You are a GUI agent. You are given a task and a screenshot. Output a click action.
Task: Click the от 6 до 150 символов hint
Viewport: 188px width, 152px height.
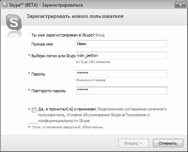93,62
